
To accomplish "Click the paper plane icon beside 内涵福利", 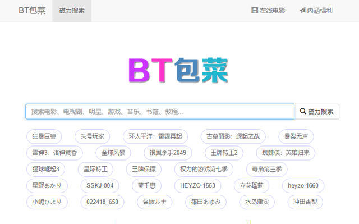I will 302,11.
